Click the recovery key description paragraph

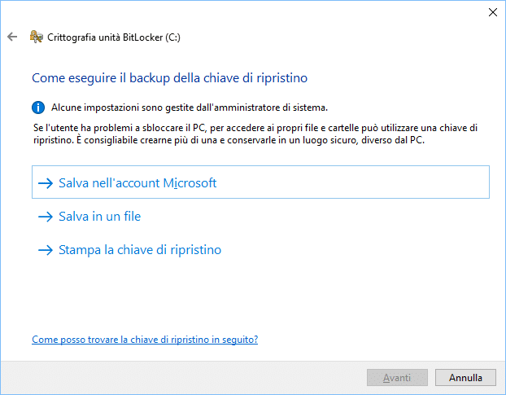click(255, 134)
